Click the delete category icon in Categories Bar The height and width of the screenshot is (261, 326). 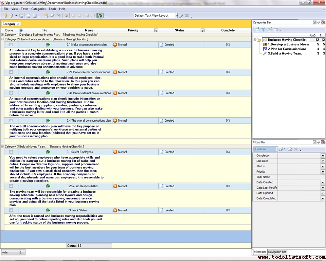click(x=276, y=30)
